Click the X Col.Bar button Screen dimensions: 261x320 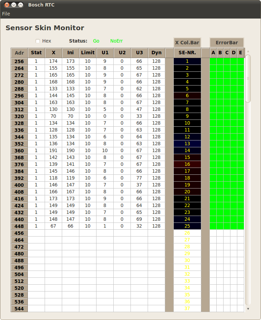187,43
